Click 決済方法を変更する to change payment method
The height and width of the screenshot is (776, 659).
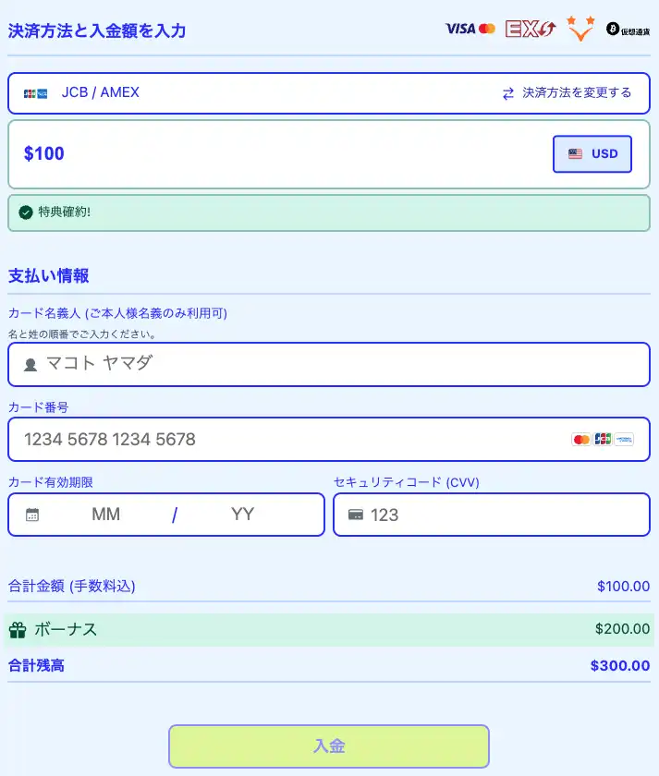577,93
